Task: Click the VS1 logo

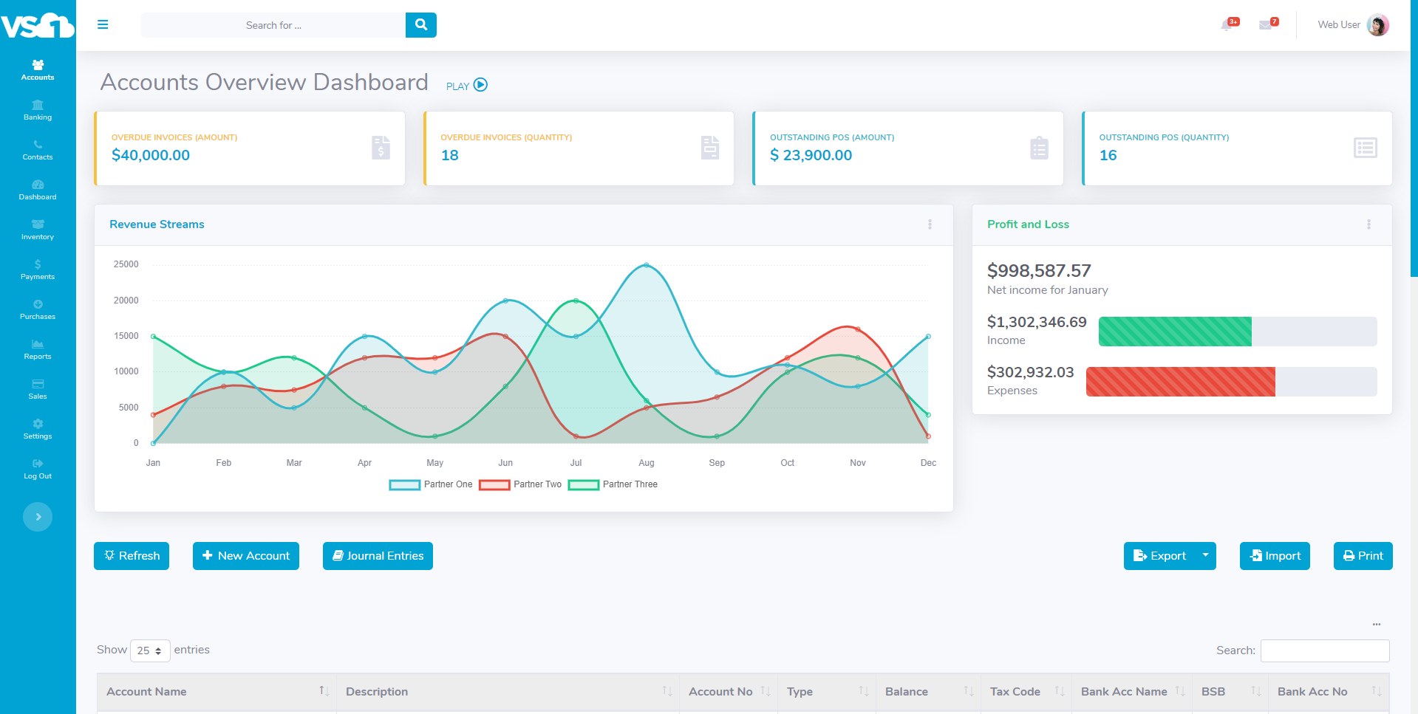Action: point(38,25)
